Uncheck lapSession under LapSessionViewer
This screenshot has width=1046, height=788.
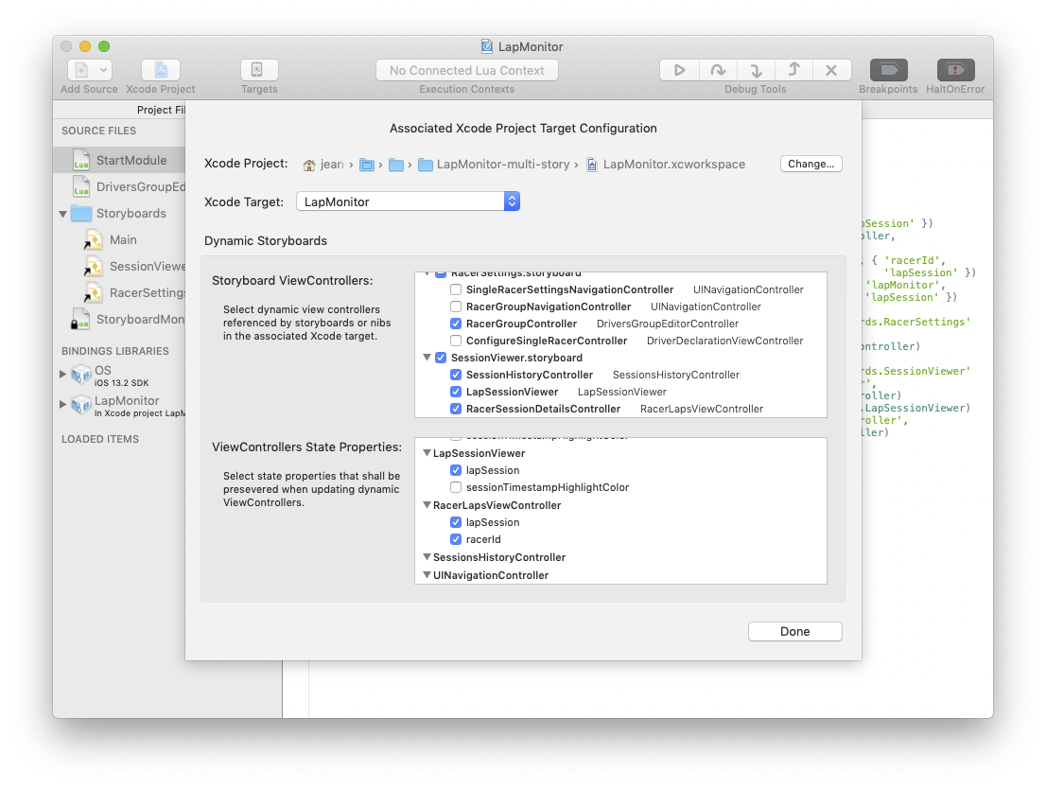[456, 470]
